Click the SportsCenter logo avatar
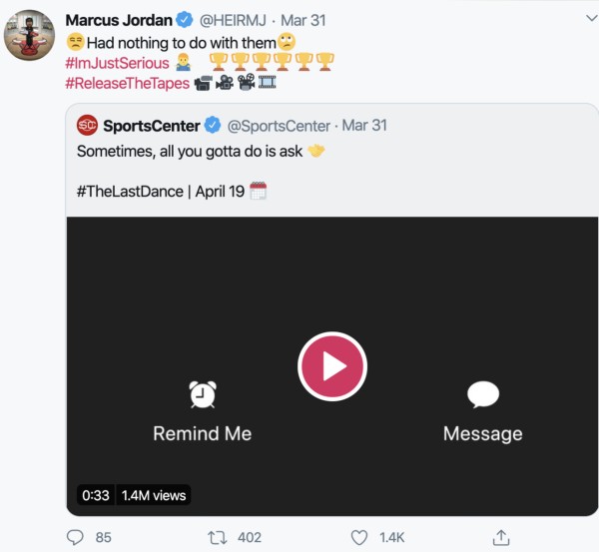This screenshot has height=552, width=599. (x=87, y=126)
